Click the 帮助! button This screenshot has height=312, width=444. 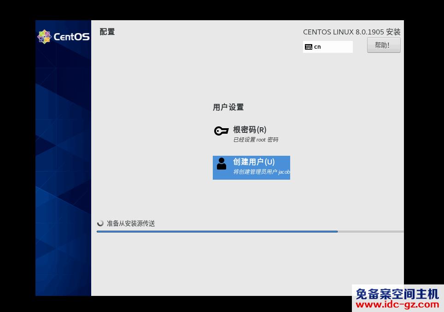(383, 45)
